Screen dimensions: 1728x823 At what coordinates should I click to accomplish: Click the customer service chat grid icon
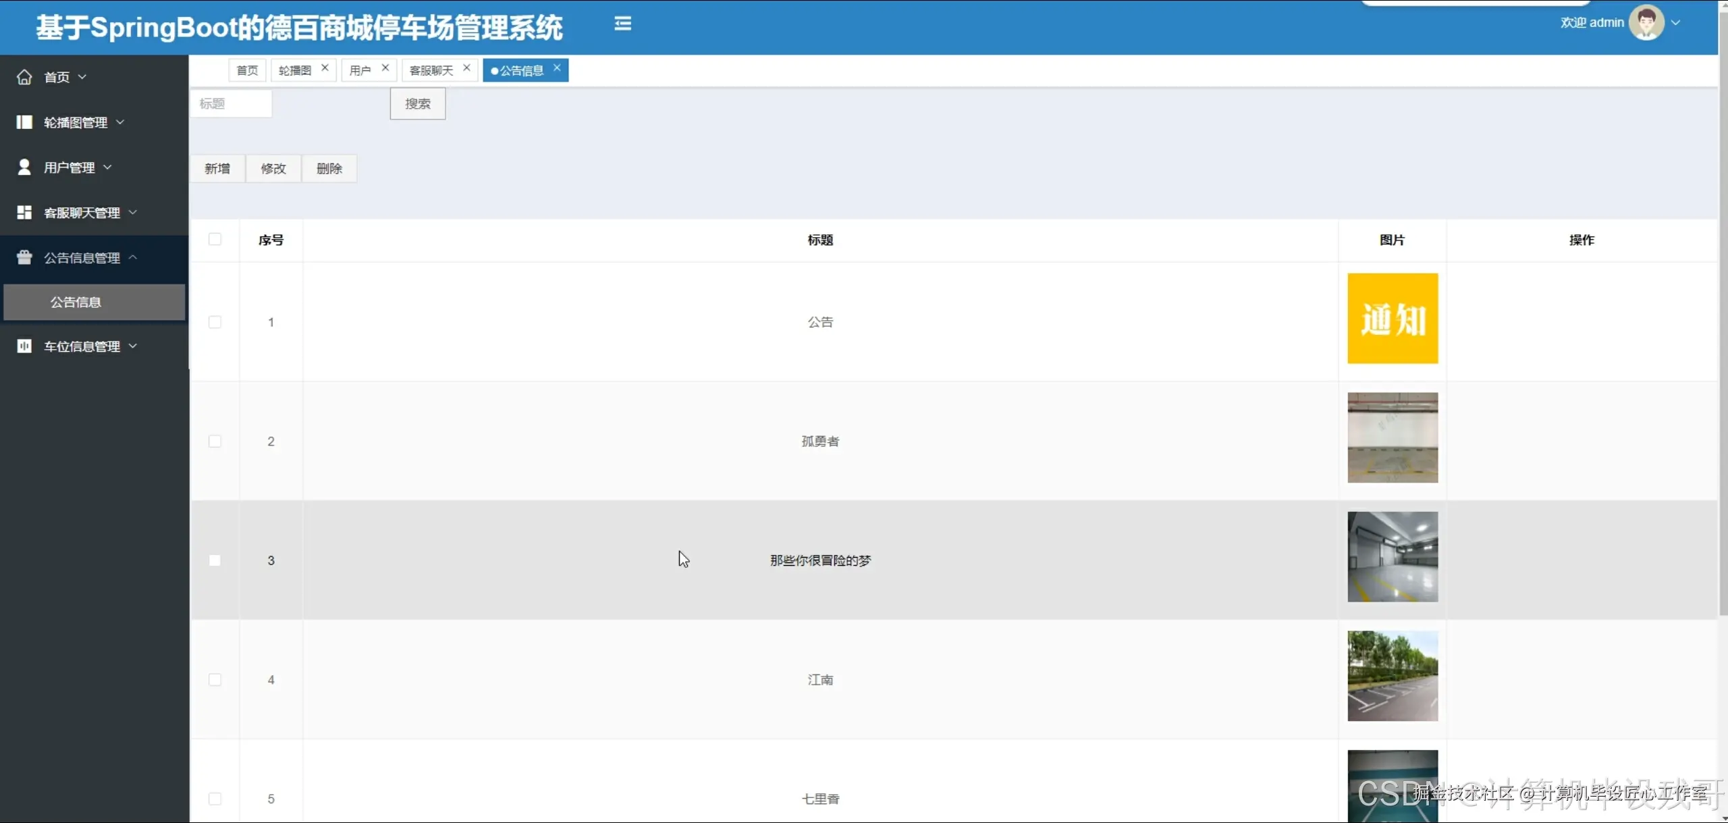(x=24, y=213)
